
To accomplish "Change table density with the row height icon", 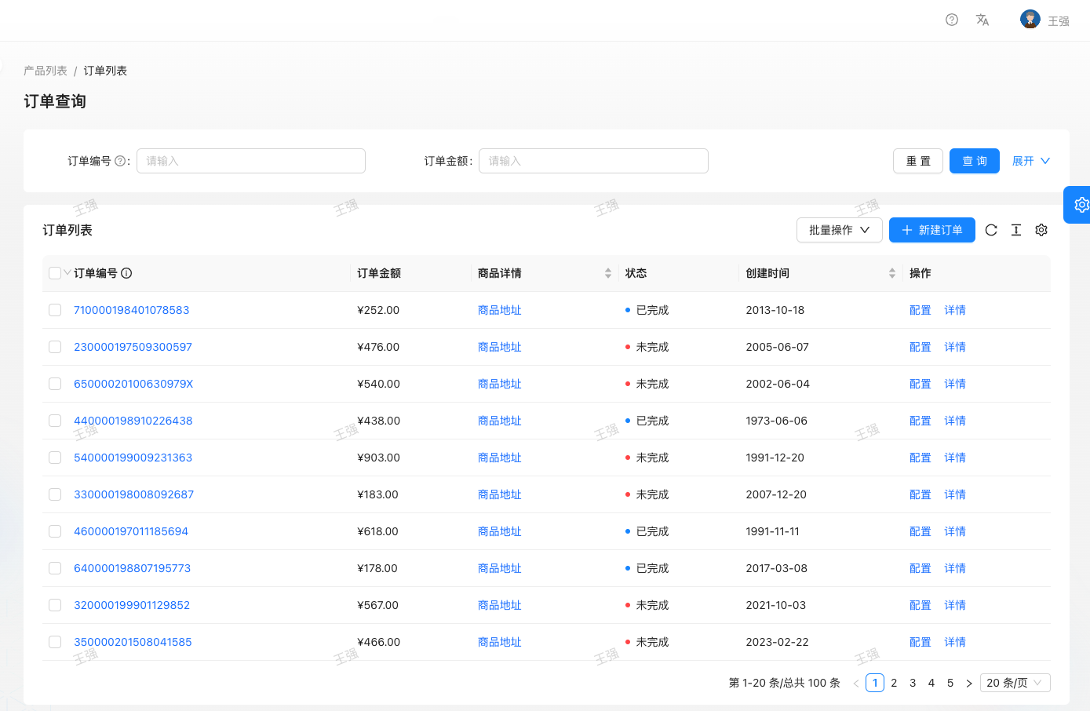I will click(1016, 230).
